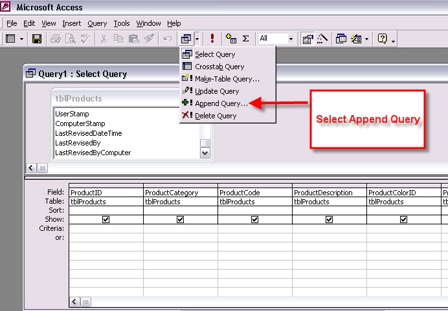Screen dimensions: 448x311
Task: Run the query with red exclamation
Action: pyautogui.click(x=212, y=38)
